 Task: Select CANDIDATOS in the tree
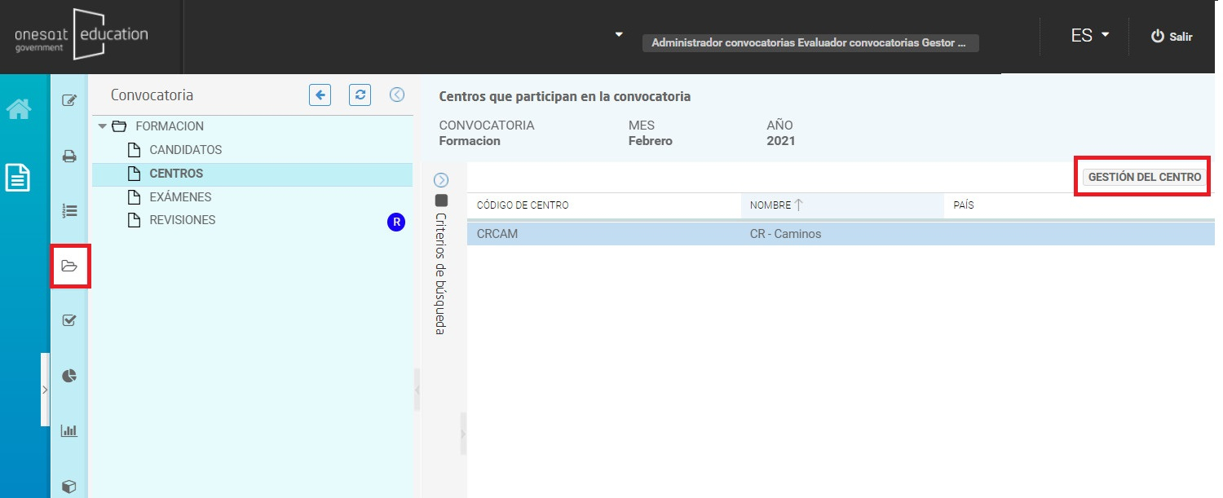185,150
